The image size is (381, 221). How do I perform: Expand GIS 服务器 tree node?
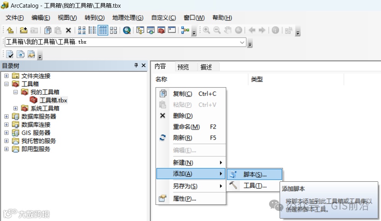(6, 133)
